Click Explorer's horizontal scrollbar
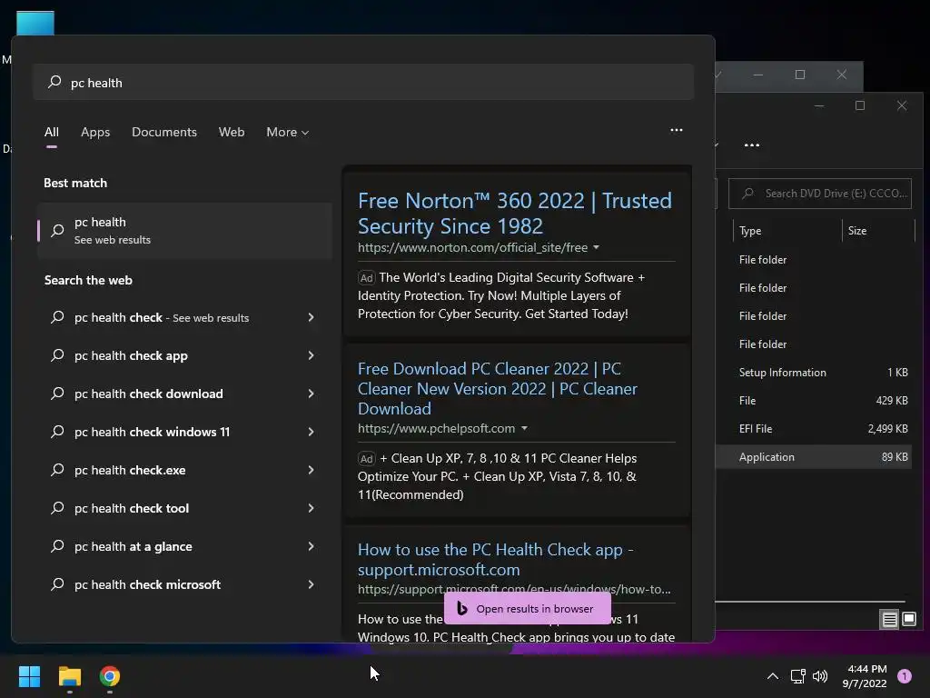Image resolution: width=930 pixels, height=698 pixels. (810, 602)
